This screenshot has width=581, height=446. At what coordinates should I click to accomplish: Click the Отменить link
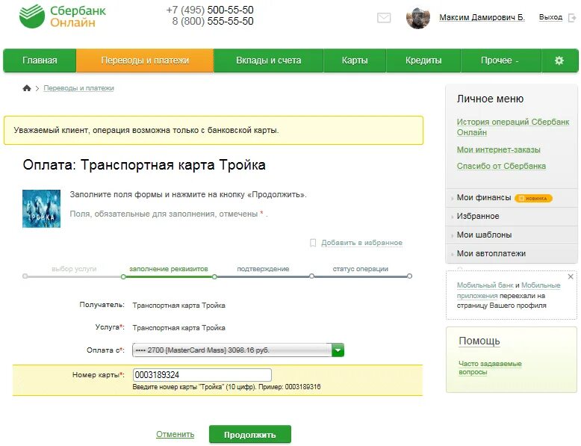(175, 434)
